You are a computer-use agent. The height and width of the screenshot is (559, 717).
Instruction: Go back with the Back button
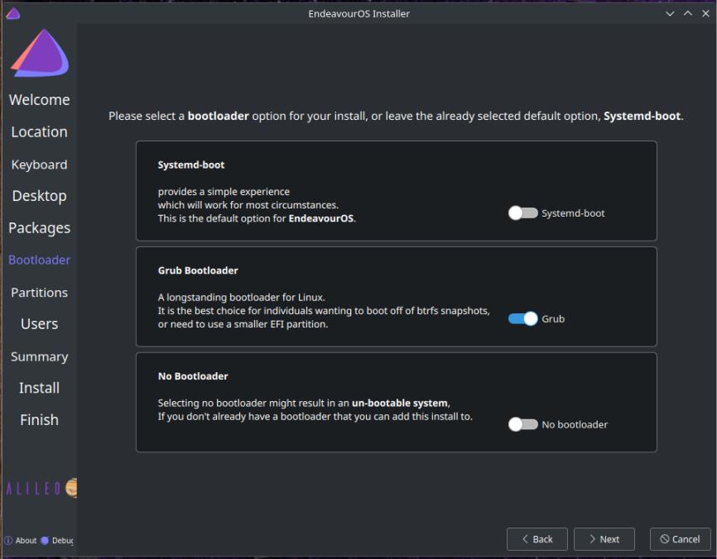pos(537,539)
